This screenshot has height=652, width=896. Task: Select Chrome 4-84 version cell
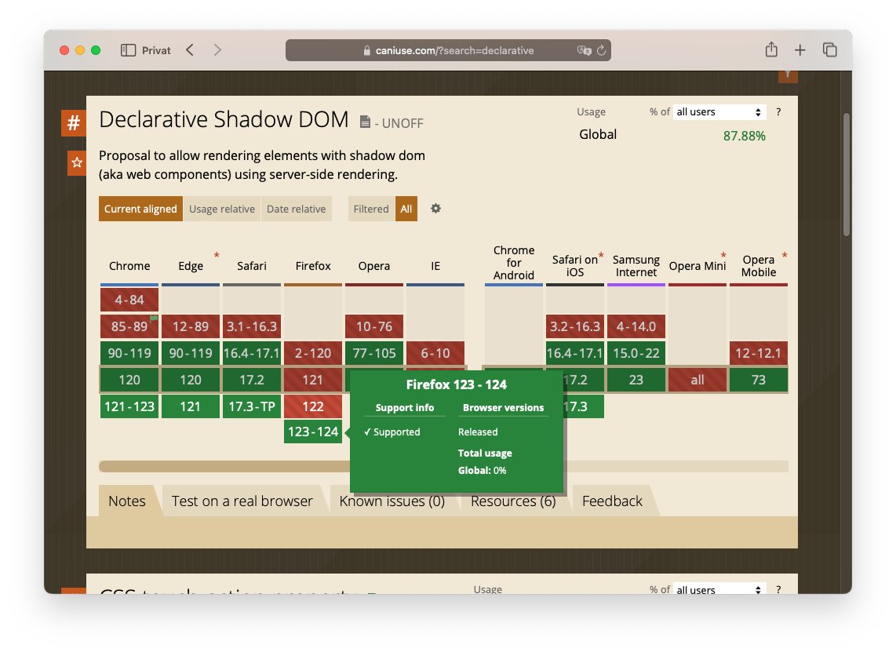coord(129,300)
